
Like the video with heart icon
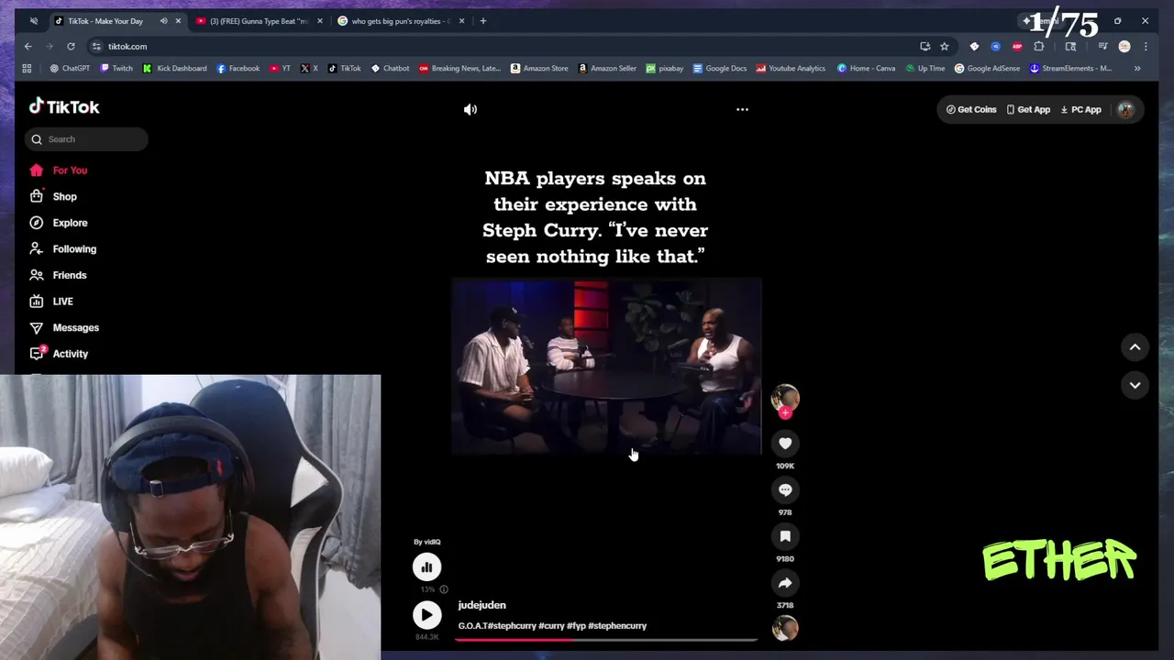pyautogui.click(x=785, y=444)
